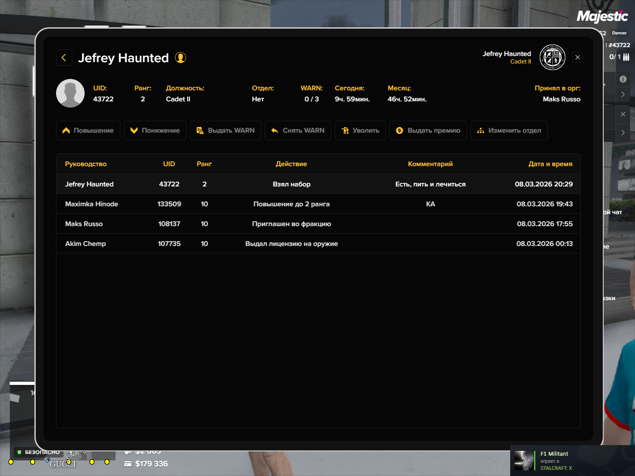The image size is (635, 476).
Task: Click the action Повышение до 2 ранга
Action: [291, 204]
